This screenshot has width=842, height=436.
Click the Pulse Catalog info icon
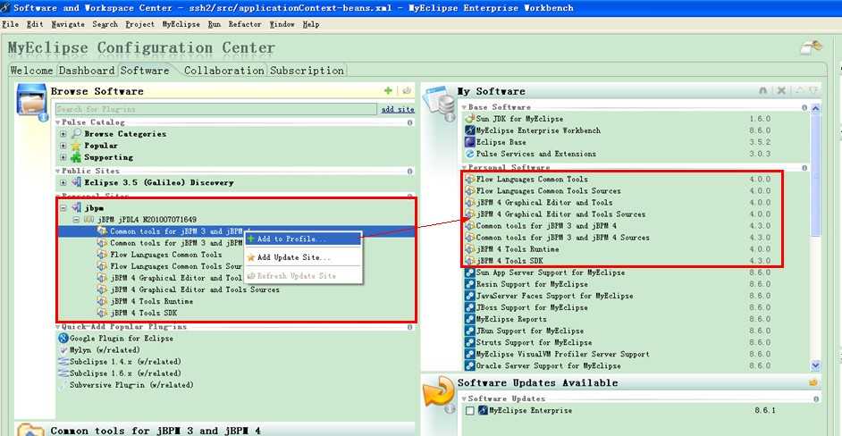(x=409, y=122)
